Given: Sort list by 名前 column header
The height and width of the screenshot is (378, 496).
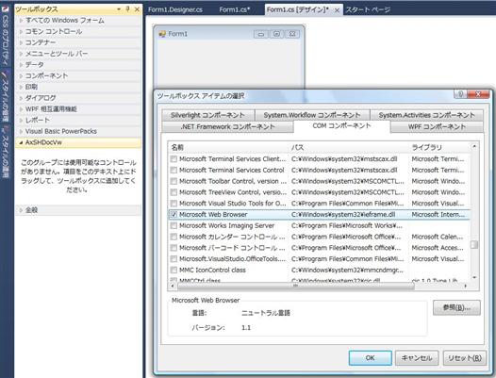Looking at the screenshot, I should (x=229, y=147).
